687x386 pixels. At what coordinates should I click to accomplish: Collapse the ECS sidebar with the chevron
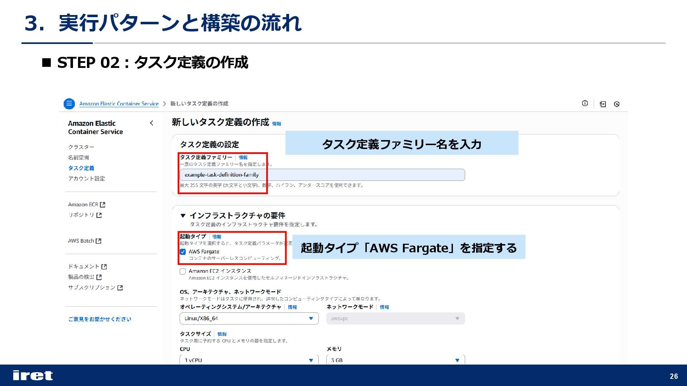pos(151,123)
